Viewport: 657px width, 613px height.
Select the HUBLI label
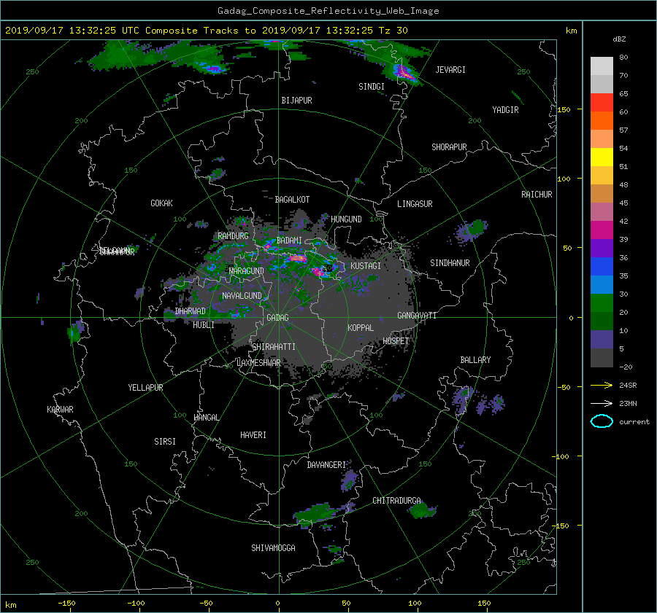(x=204, y=325)
